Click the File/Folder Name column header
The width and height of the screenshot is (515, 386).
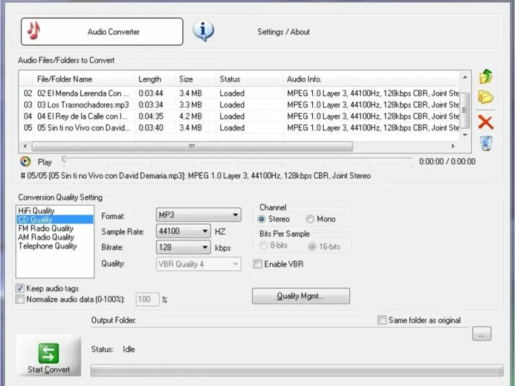pos(84,79)
